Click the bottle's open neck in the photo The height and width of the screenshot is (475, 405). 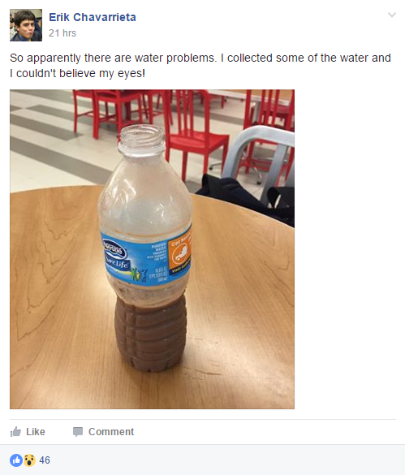(142, 140)
